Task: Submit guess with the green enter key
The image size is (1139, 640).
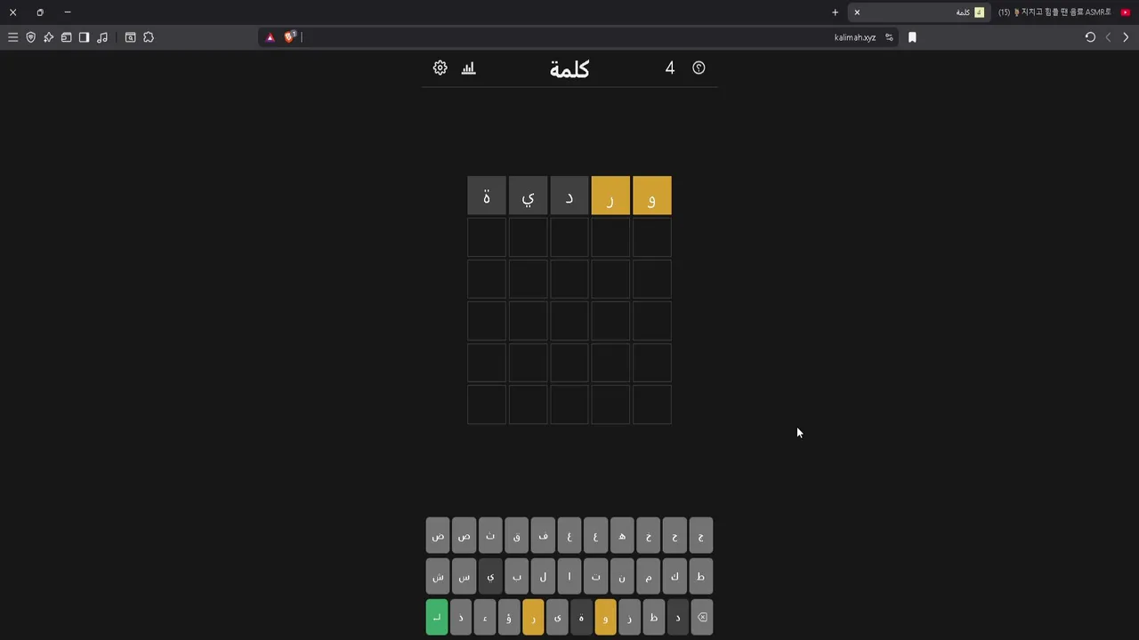Action: coord(437,617)
